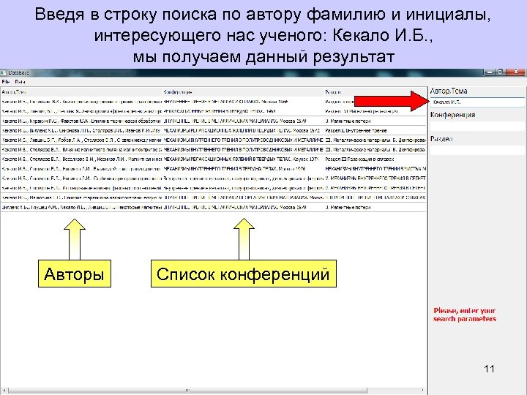Click the 'Раздел' table column header
Viewport: 527px width, 395px height.
pyautogui.click(x=375, y=91)
